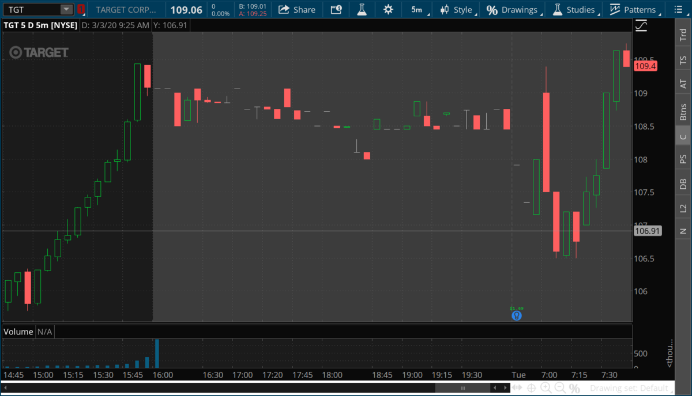Click the 109.4 current price bubble
The height and width of the screenshot is (396, 692).
pyautogui.click(x=645, y=66)
